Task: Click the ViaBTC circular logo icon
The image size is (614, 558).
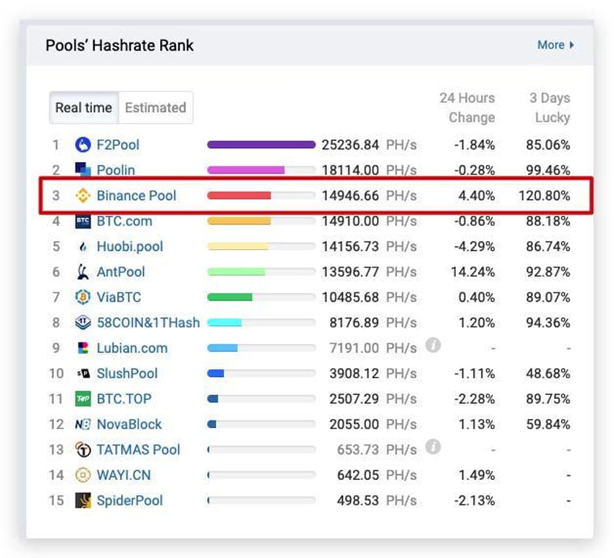Action: (83, 297)
